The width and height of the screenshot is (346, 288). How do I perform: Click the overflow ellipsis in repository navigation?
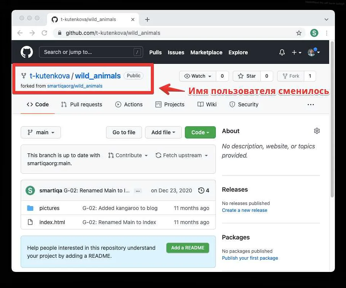coord(311,104)
